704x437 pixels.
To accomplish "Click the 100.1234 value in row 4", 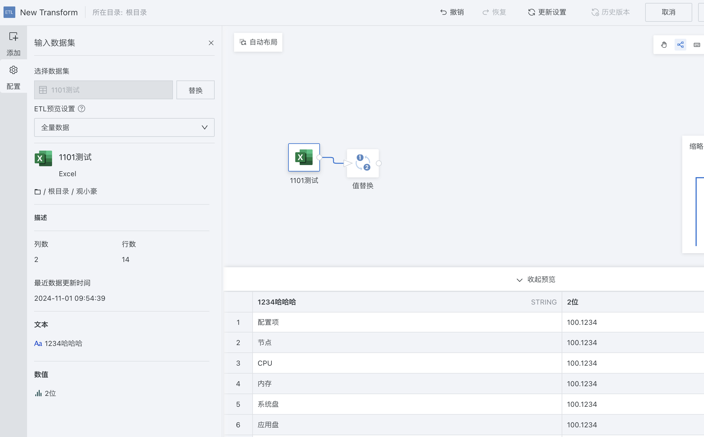I will click(582, 384).
